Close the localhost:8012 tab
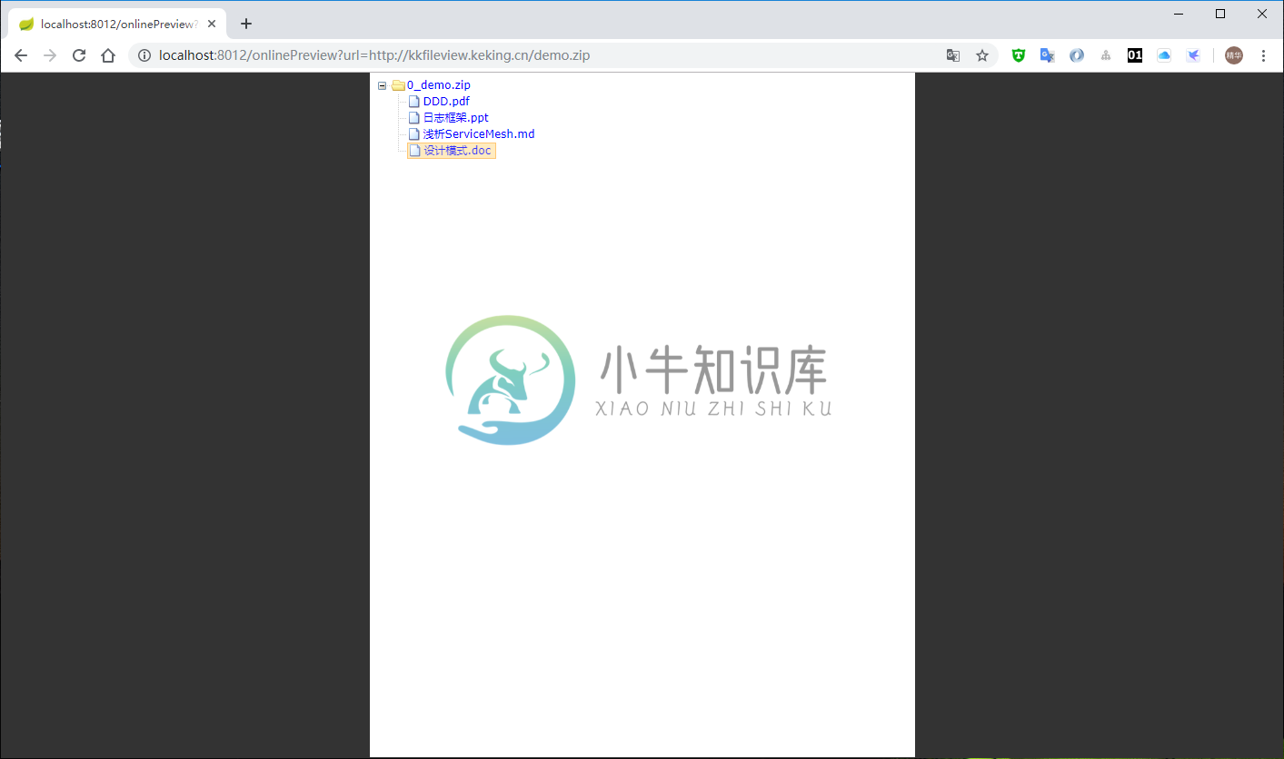This screenshot has width=1284, height=759. pyautogui.click(x=212, y=24)
